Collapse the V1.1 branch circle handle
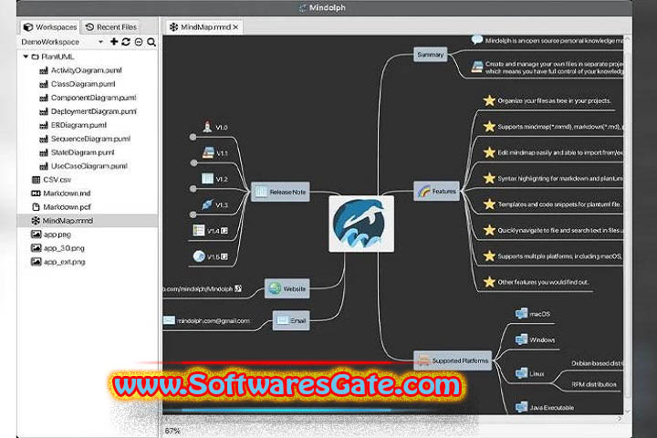The height and width of the screenshot is (438, 657). [x=193, y=163]
